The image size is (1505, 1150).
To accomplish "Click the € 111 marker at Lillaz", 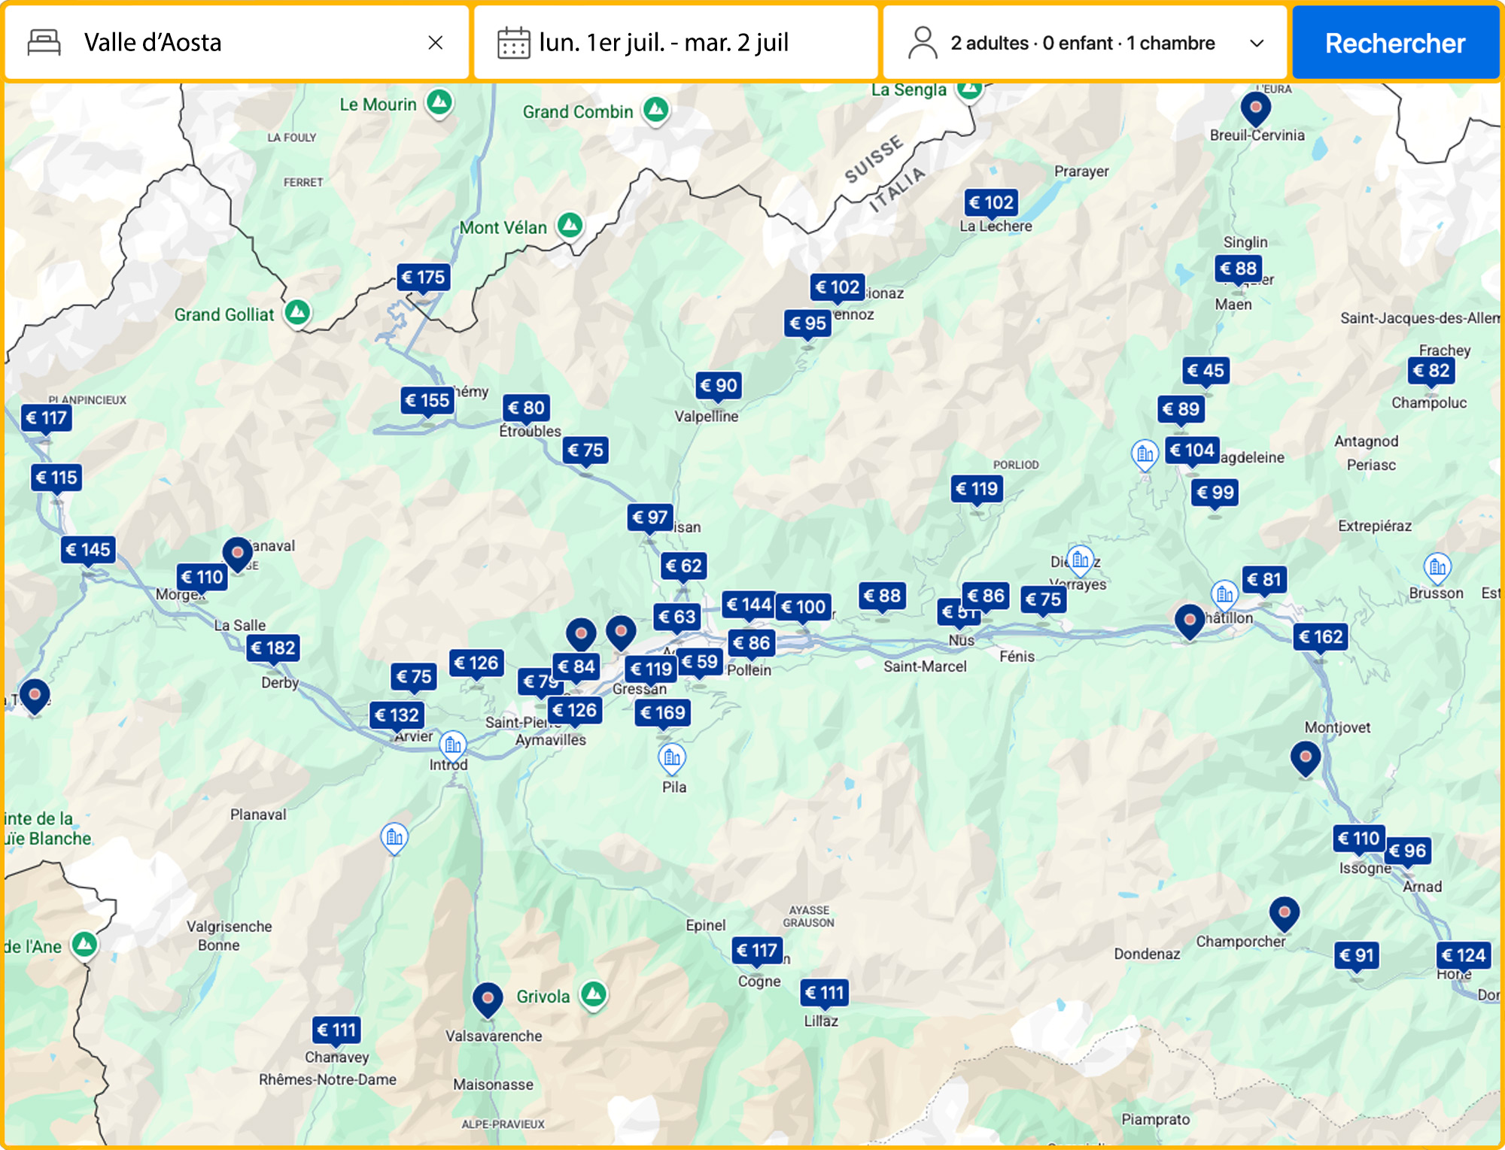I will tap(825, 993).
